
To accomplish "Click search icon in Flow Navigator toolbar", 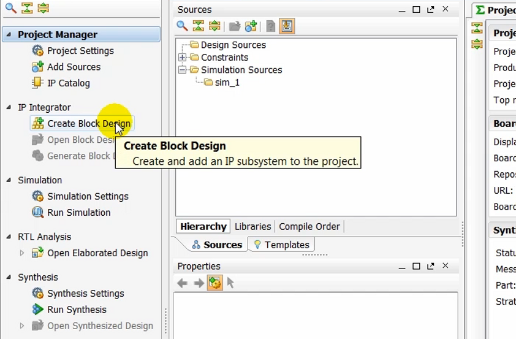I will [x=10, y=8].
